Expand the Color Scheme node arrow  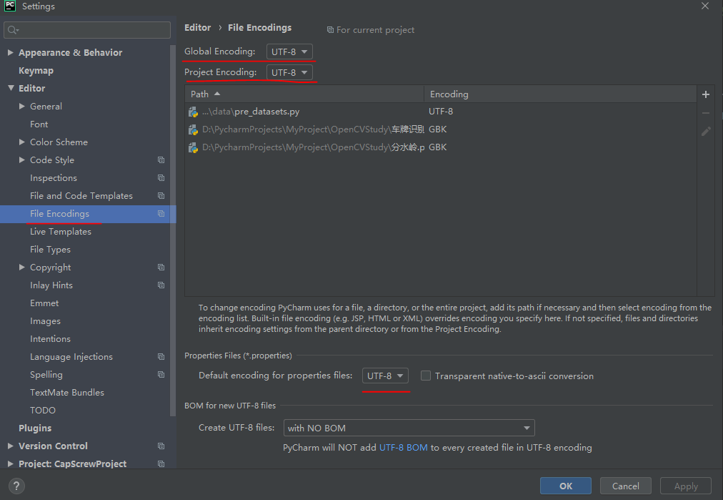[x=21, y=142]
